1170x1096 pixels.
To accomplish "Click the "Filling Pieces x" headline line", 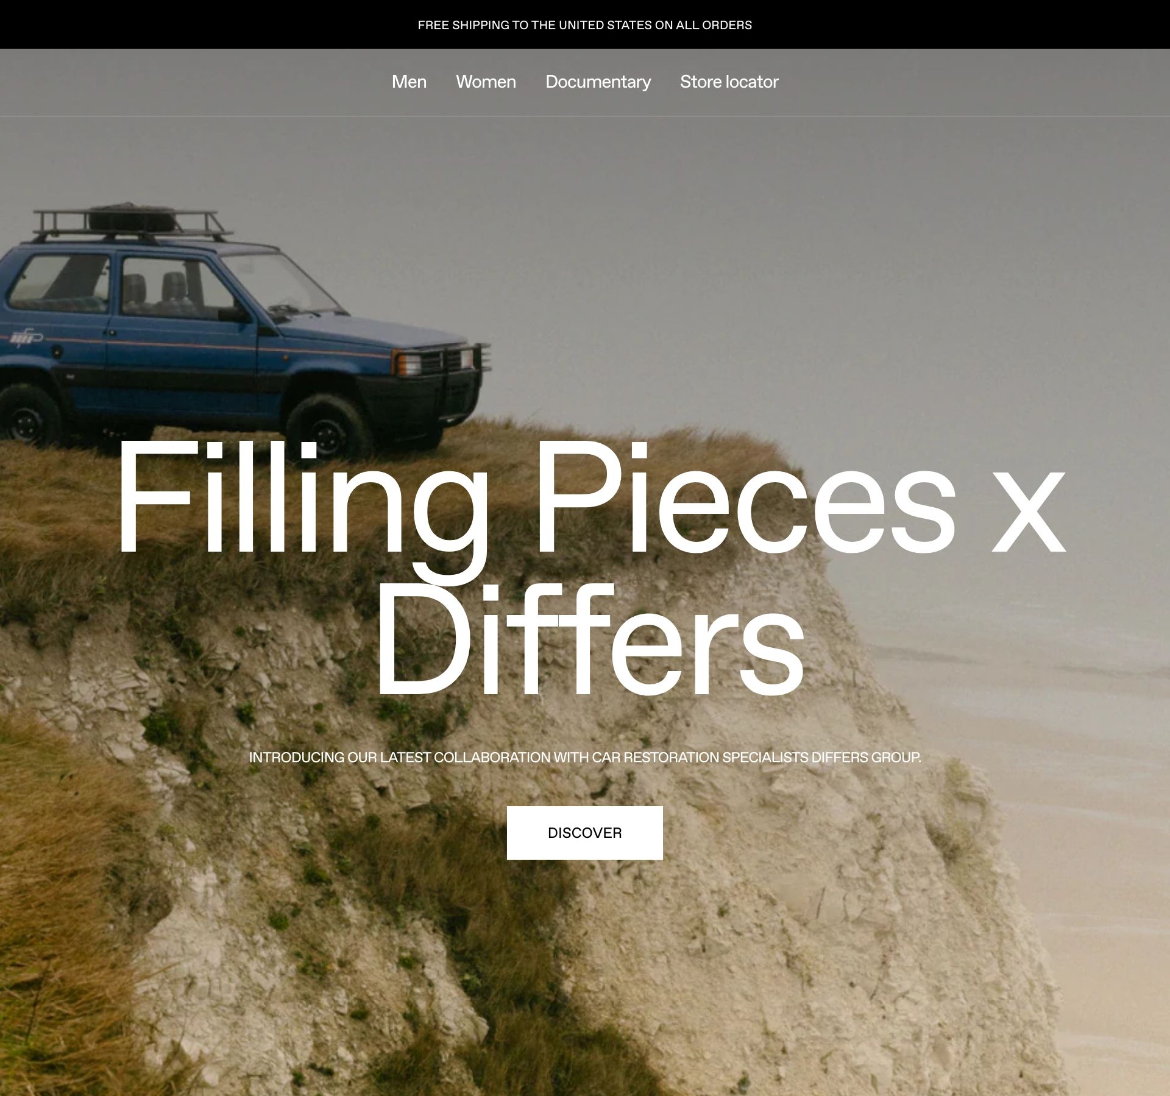I will coord(590,498).
